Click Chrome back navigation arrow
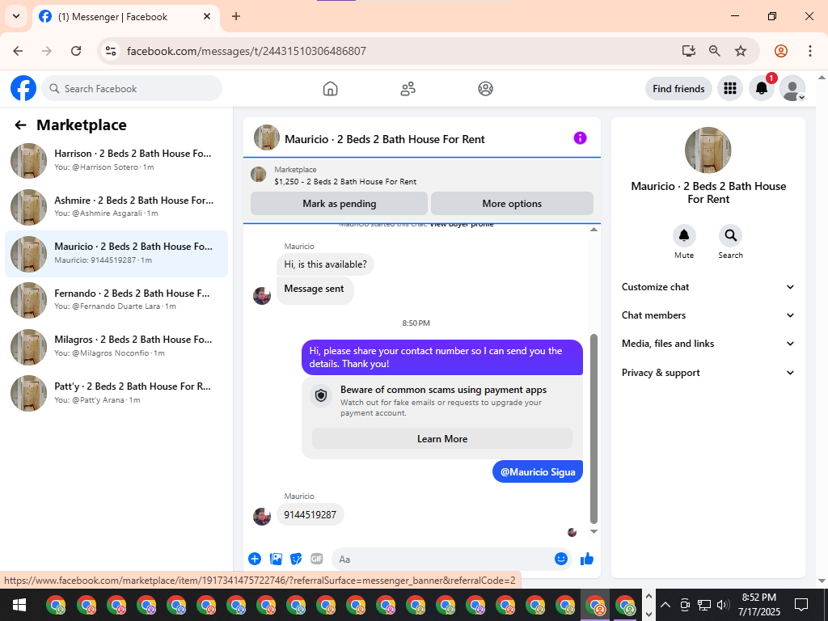Viewport: 828px width, 621px height. [18, 51]
